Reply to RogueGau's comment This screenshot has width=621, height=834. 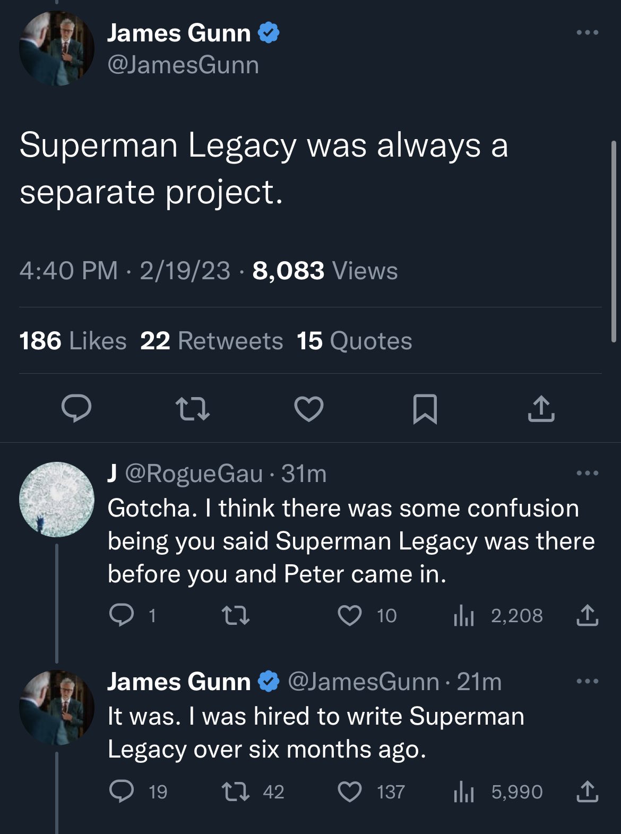tap(122, 615)
